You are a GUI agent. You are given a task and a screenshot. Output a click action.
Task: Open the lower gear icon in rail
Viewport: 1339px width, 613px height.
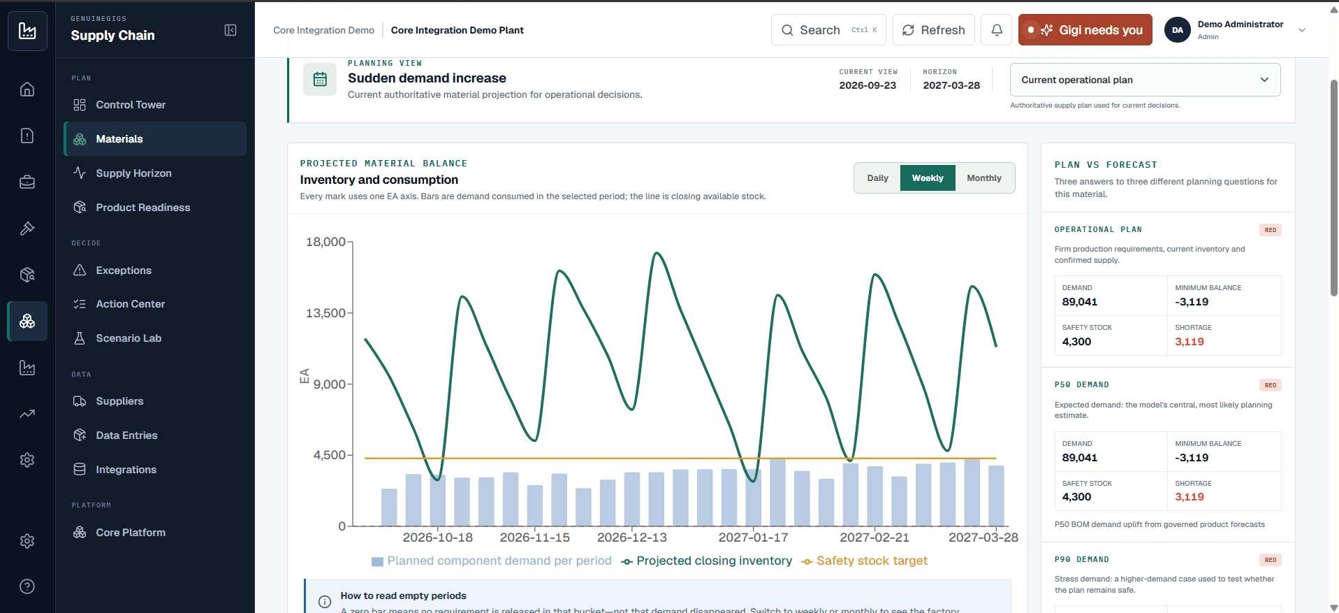point(27,541)
